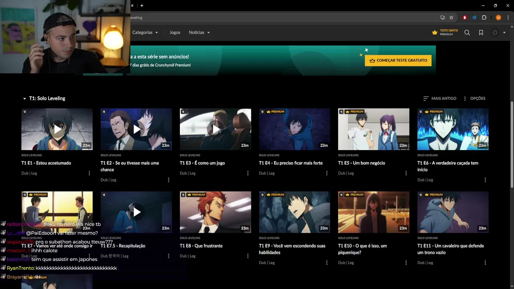Click the Premium crown icon in header

pyautogui.click(x=434, y=33)
